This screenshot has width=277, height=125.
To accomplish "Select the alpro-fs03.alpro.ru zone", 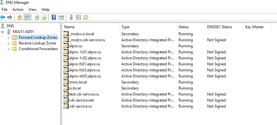I will point(84,70).
